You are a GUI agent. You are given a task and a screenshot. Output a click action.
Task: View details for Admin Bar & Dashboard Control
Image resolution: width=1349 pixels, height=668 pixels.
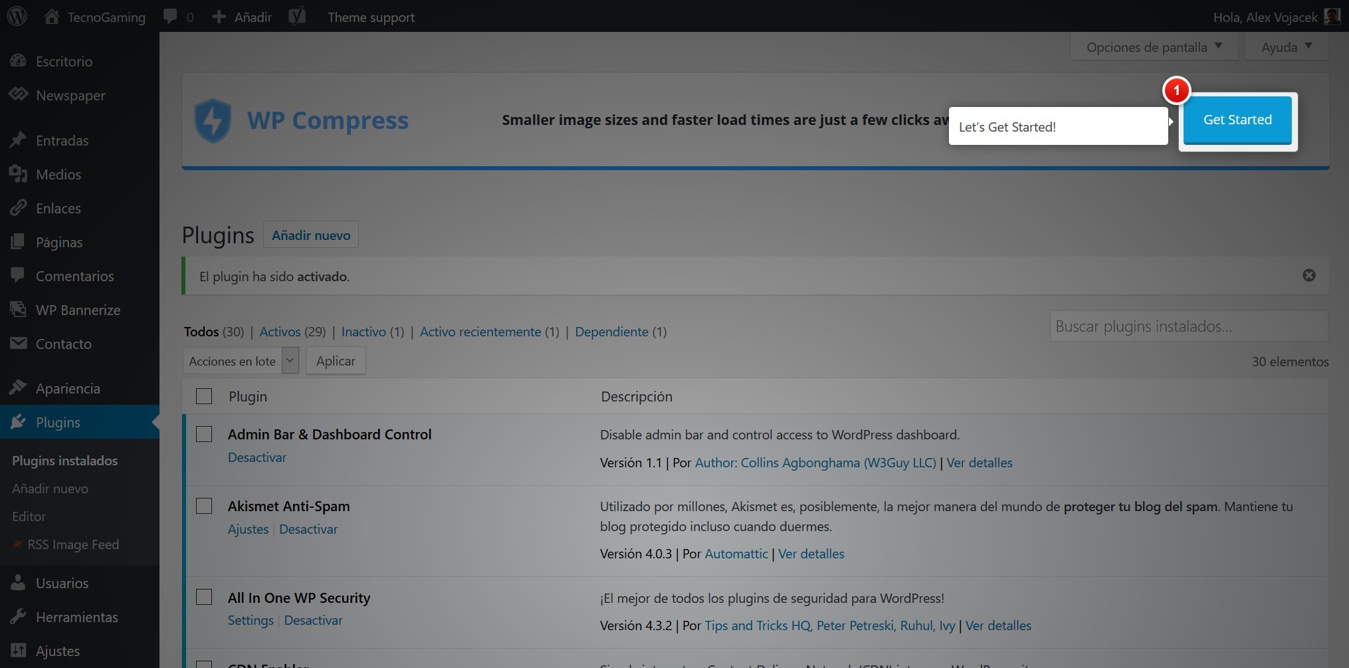[x=980, y=463]
